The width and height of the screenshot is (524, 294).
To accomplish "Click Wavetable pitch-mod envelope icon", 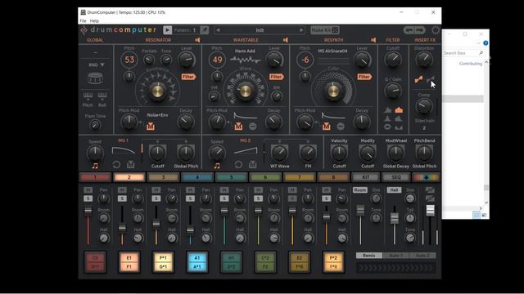I will [238, 127].
